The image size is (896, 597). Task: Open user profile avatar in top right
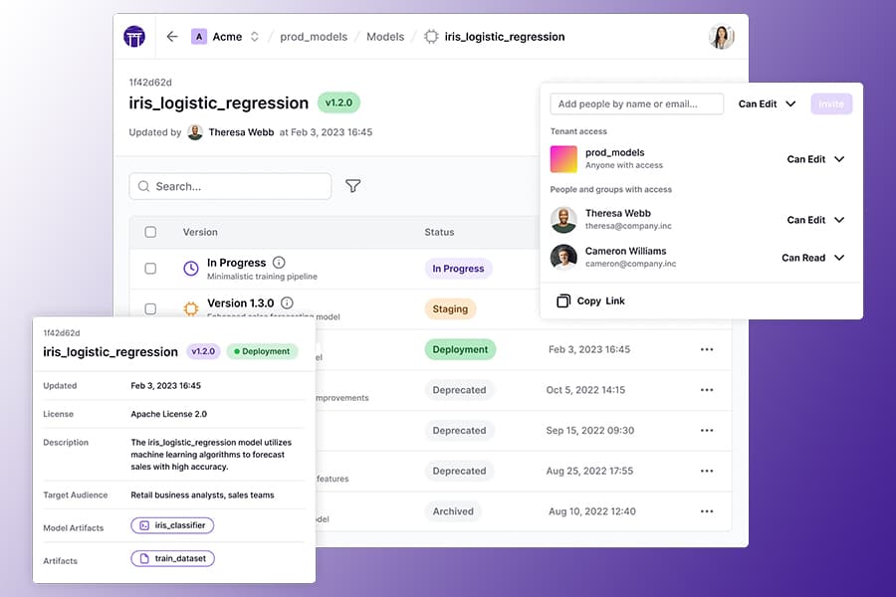click(721, 37)
